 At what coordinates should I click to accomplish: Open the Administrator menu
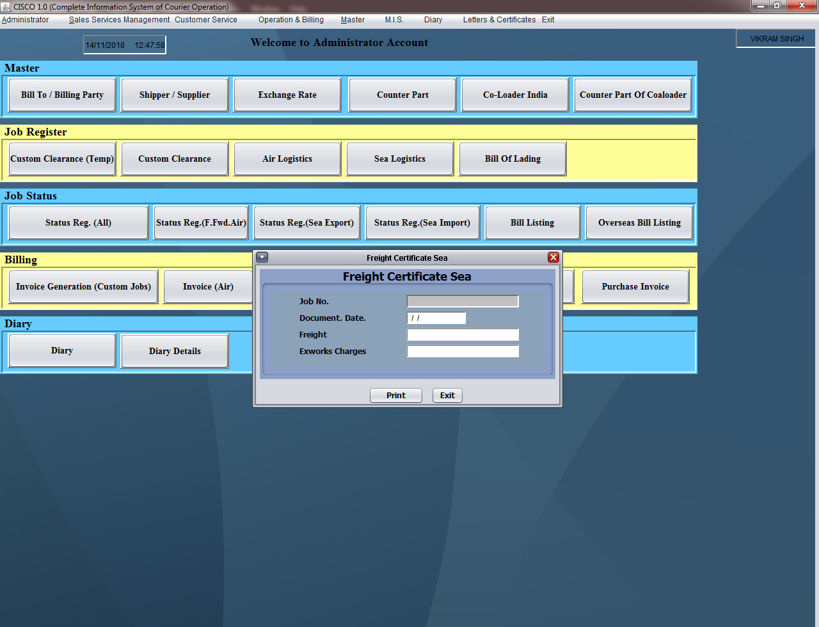[25, 20]
